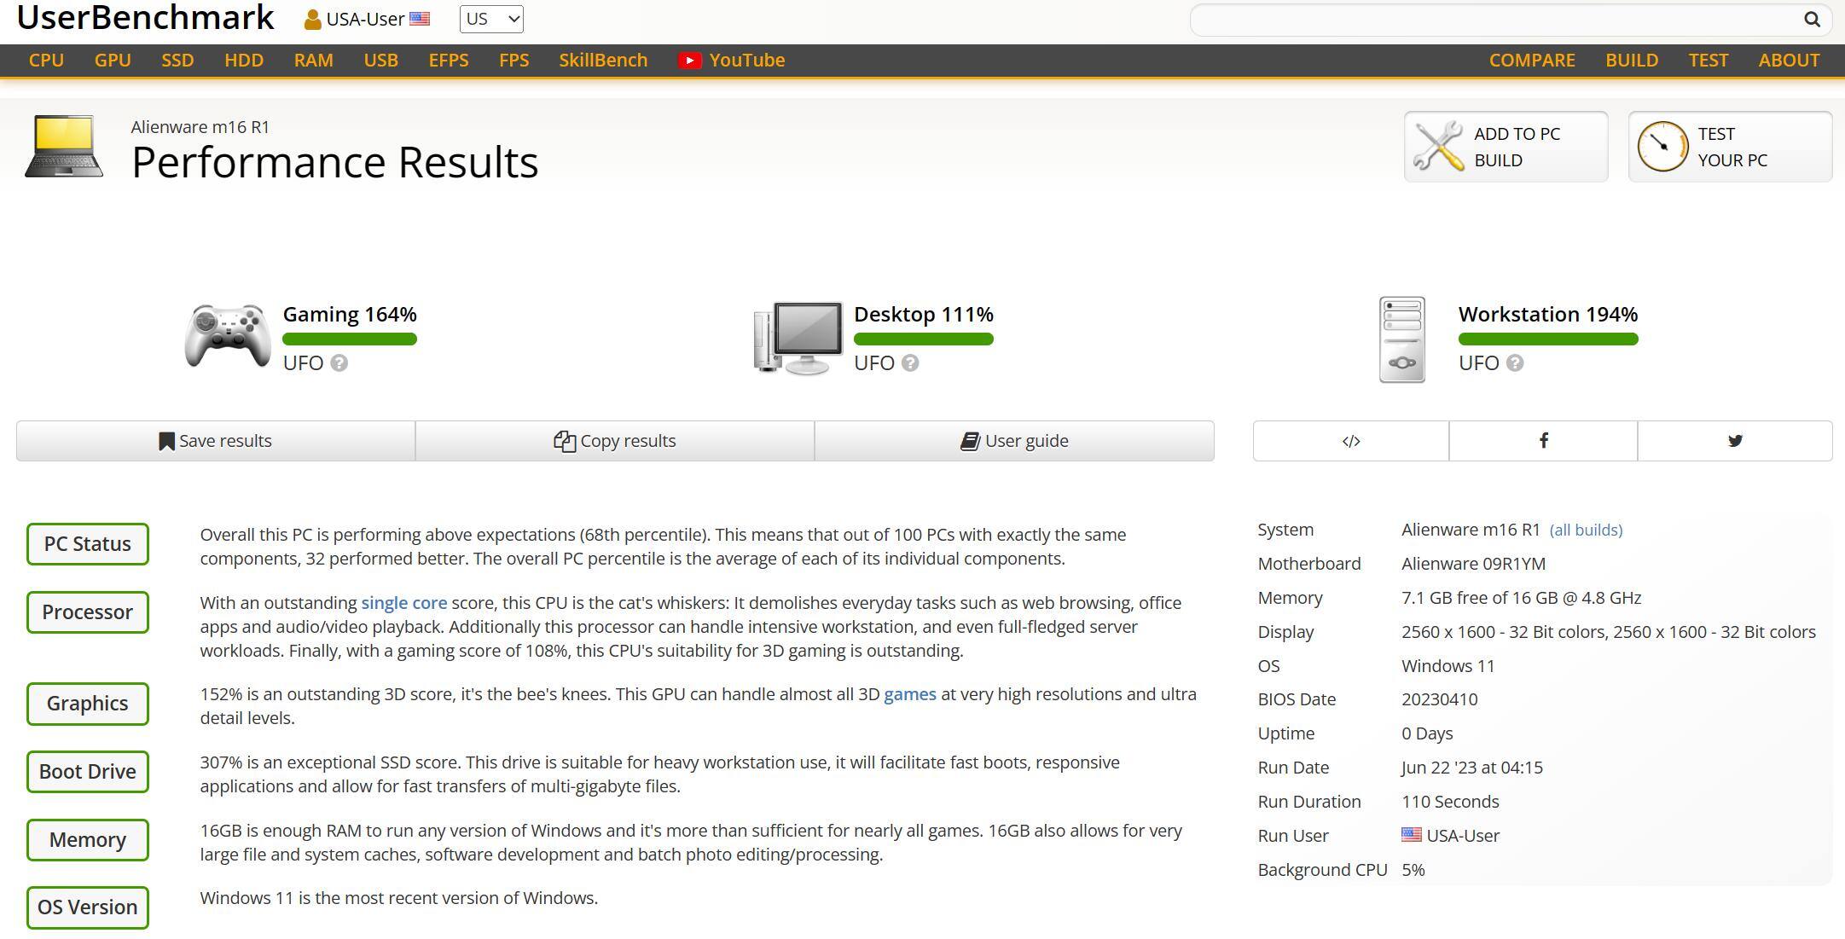Image resolution: width=1845 pixels, height=939 pixels.
Task: Click the help icon beside Gaming UFO
Action: pos(339,363)
